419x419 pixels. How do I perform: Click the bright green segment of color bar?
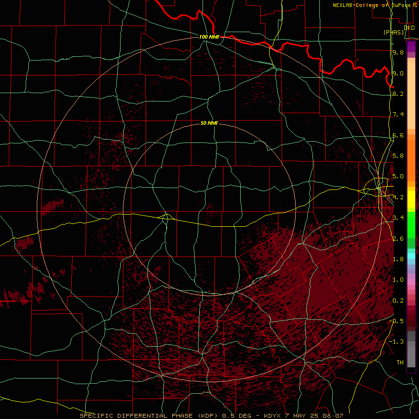[411, 225]
